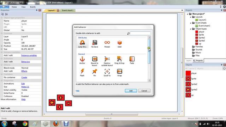Switch to the Layout 1 tab

click(x=52, y=11)
